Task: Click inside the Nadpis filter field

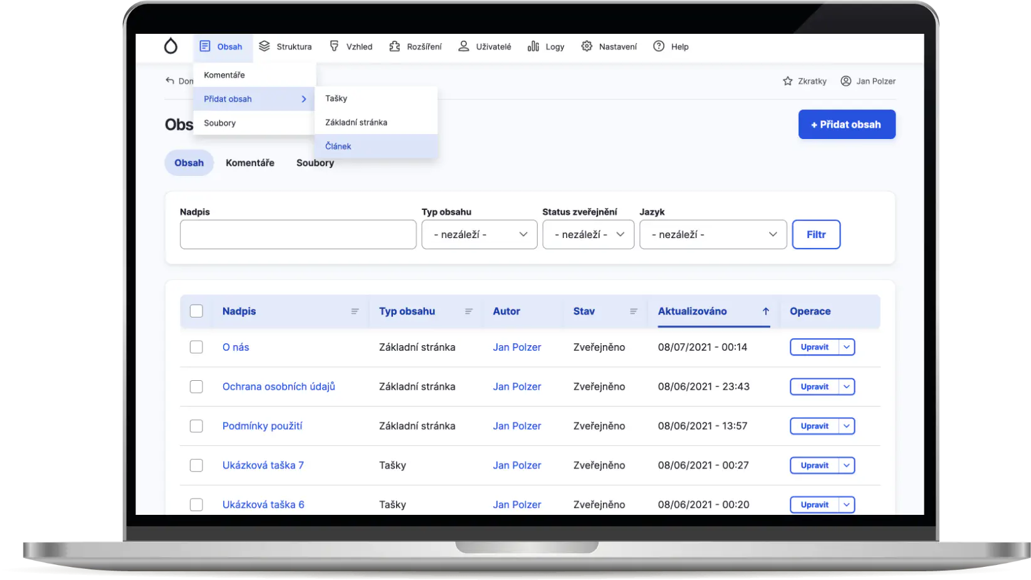Action: pos(298,234)
